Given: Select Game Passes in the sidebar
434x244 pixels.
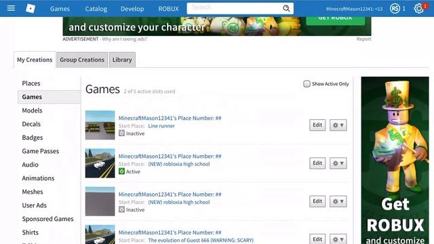Looking at the screenshot, I should click(41, 151).
